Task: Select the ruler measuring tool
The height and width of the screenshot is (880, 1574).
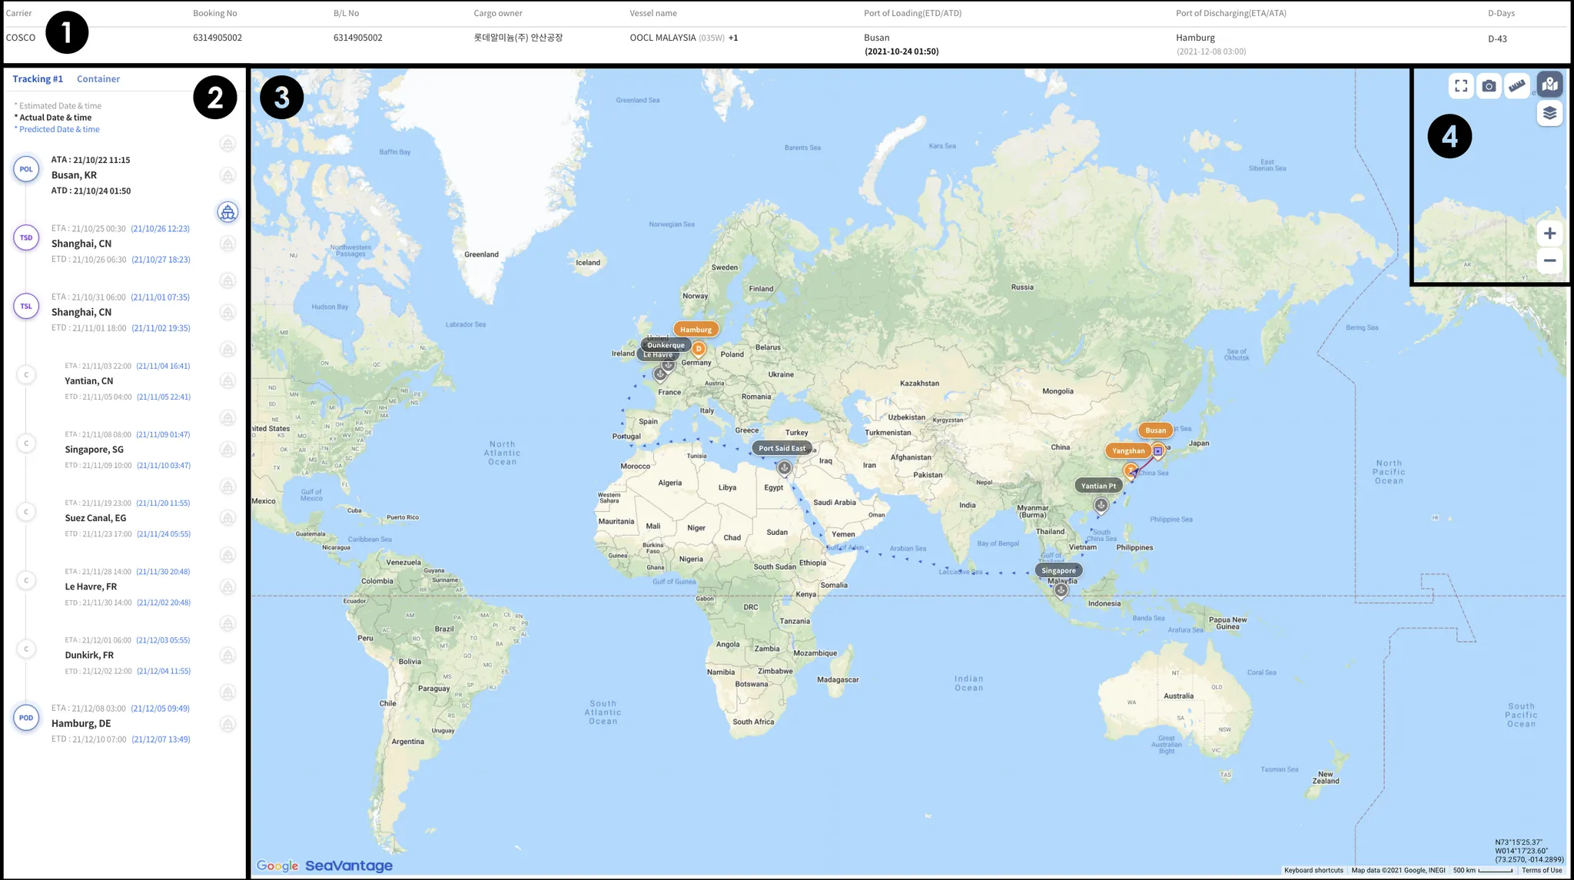Action: click(x=1517, y=86)
